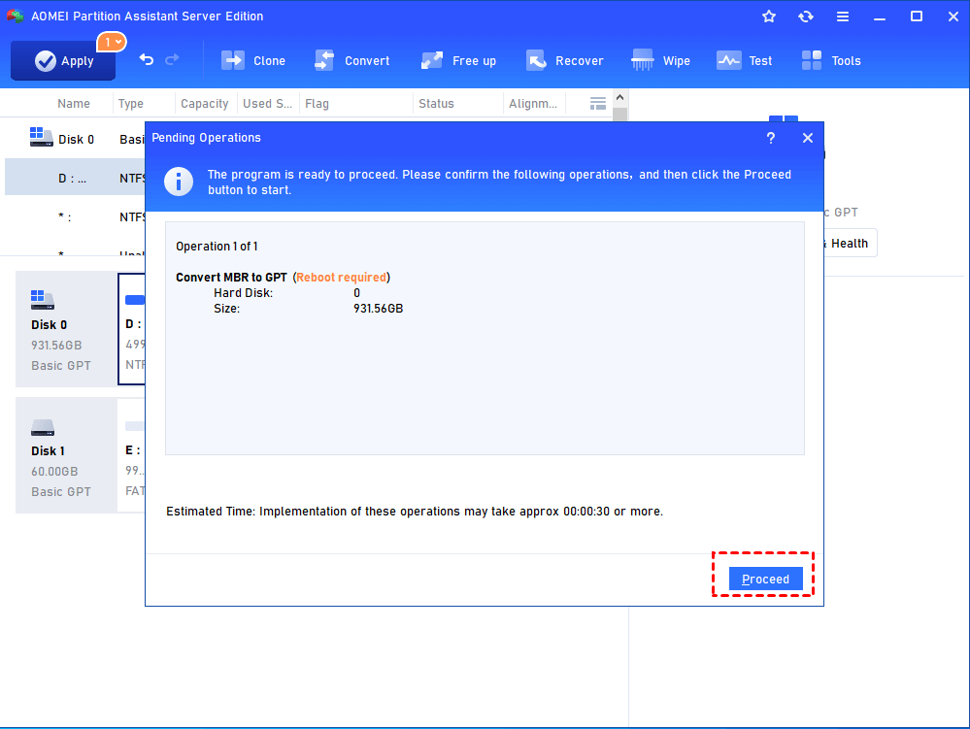This screenshot has height=729, width=970.
Task: Select the D: partition row in list
Action: tap(75, 178)
